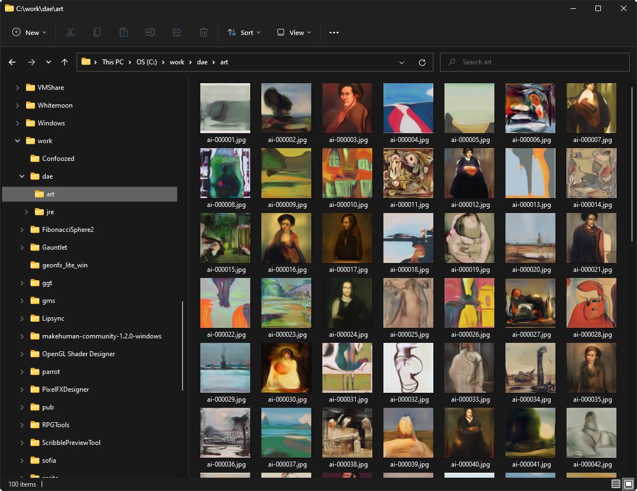Click the chevron after This PC breadcrumb
The height and width of the screenshot is (491, 637).
(130, 62)
